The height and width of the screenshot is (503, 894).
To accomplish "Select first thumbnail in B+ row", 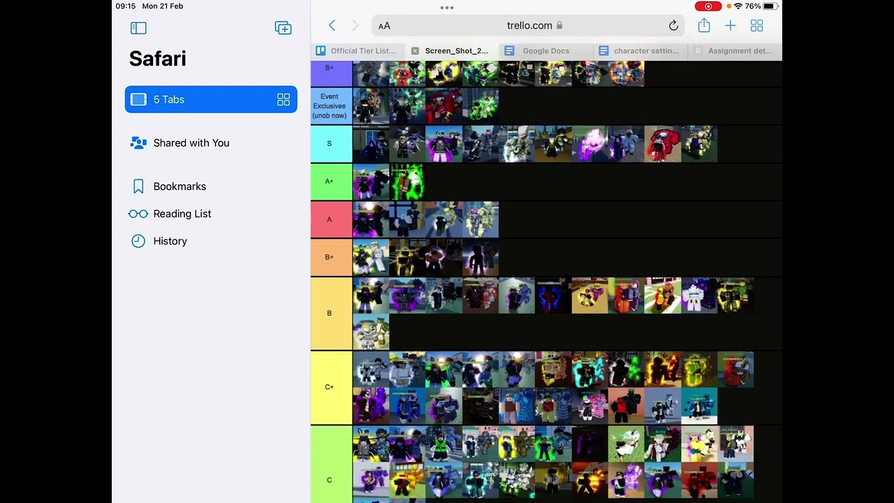I will click(x=371, y=257).
